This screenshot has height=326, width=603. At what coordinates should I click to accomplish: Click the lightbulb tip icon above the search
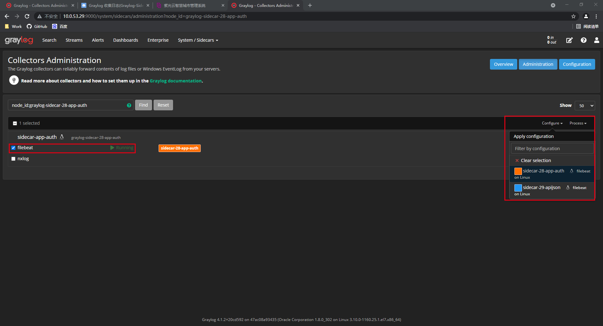tap(14, 80)
